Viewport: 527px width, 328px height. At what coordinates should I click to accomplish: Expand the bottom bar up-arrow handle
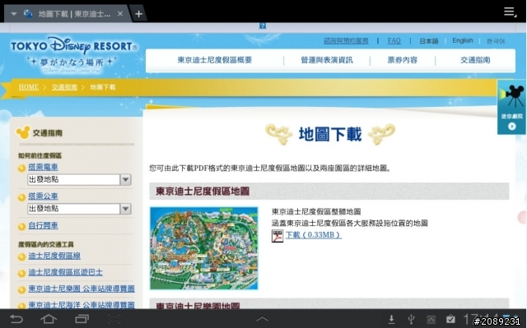[x=262, y=319]
